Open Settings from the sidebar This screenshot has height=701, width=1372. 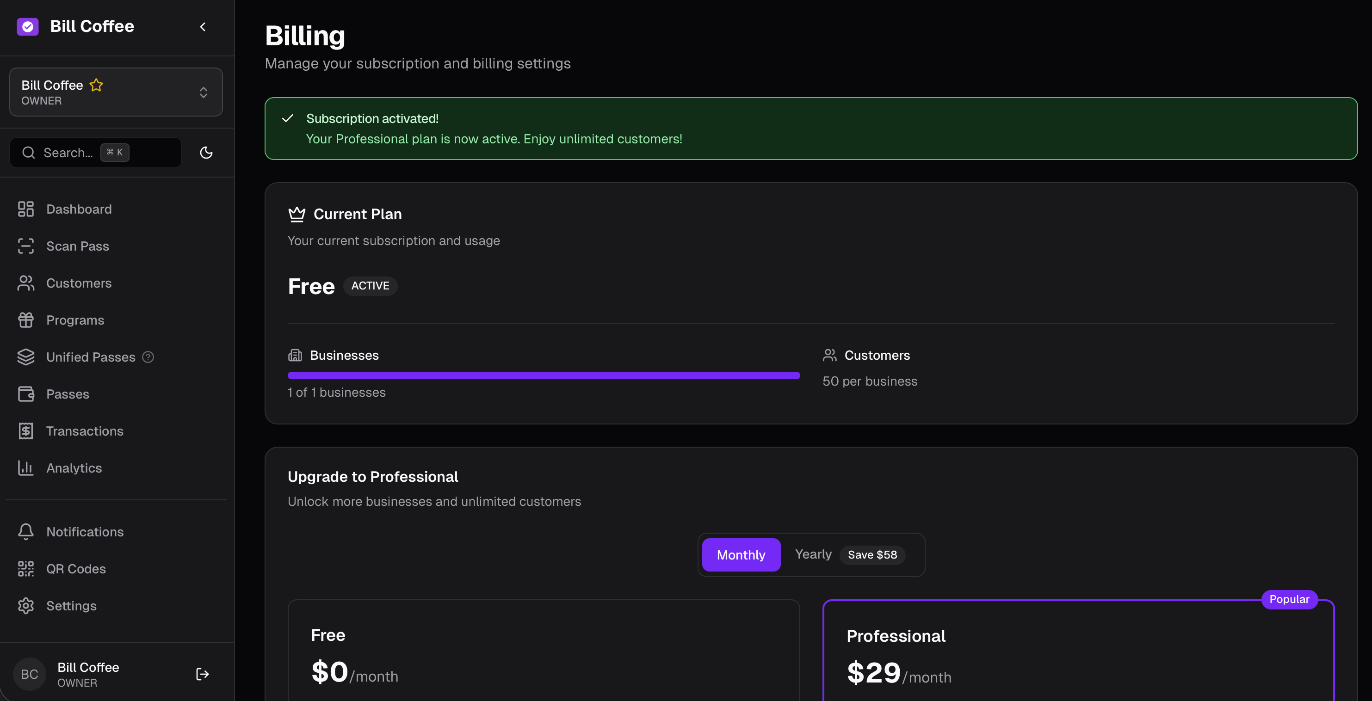click(71, 606)
